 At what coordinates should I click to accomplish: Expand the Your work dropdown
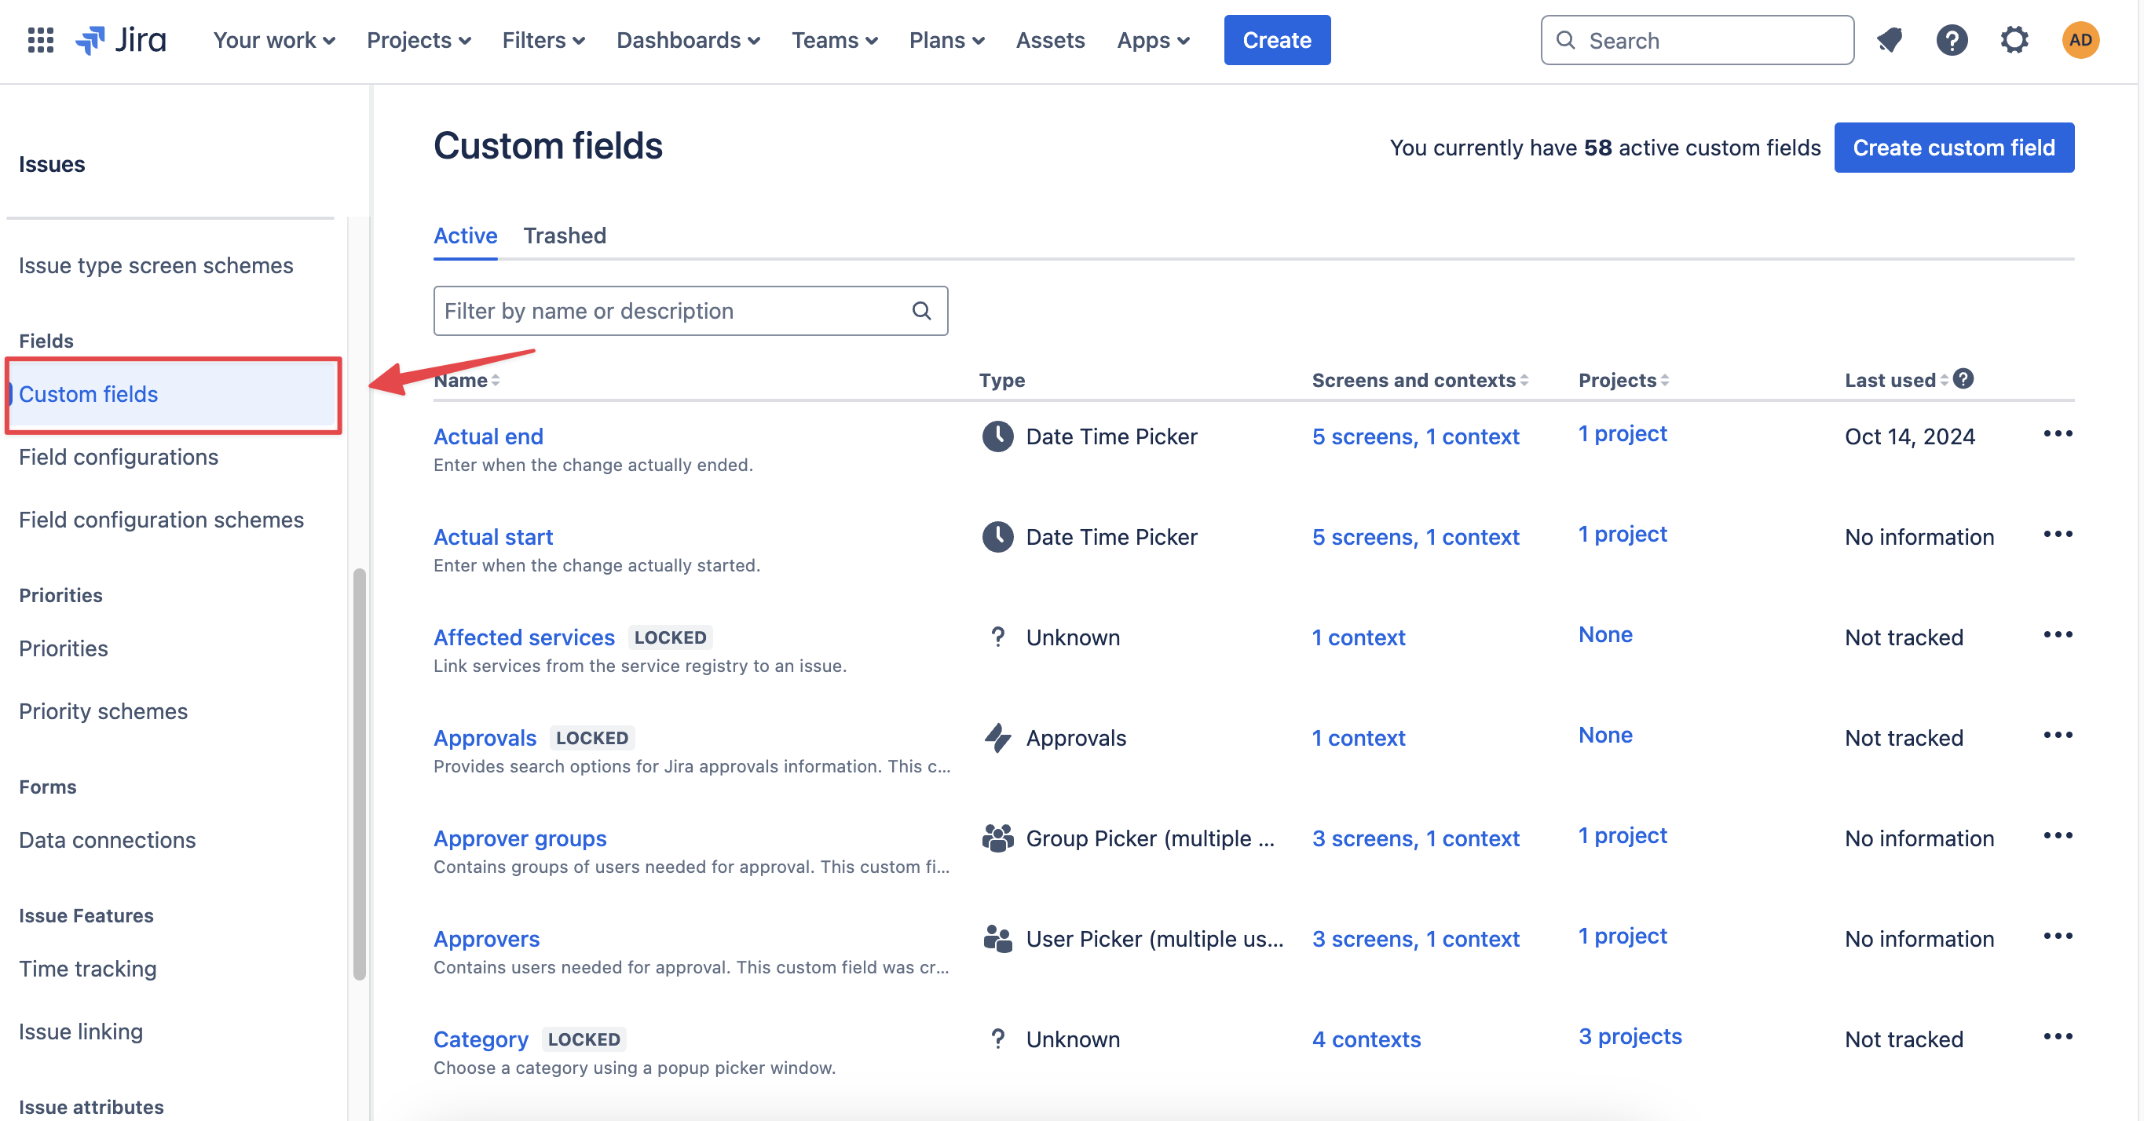click(274, 40)
